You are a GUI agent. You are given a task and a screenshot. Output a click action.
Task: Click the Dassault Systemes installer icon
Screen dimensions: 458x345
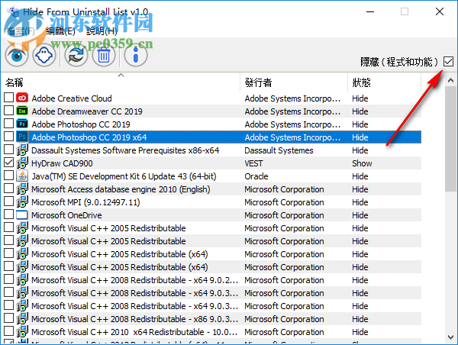(x=22, y=150)
